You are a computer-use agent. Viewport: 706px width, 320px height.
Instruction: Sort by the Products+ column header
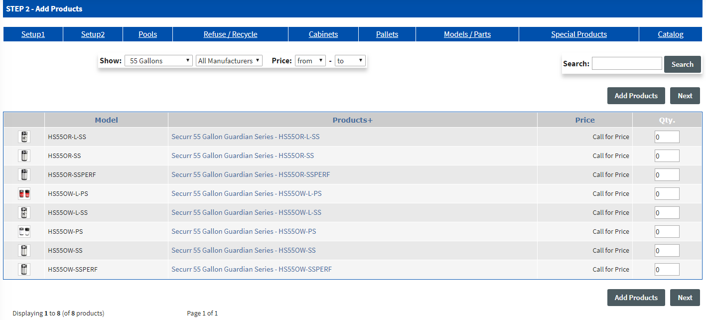(x=353, y=120)
